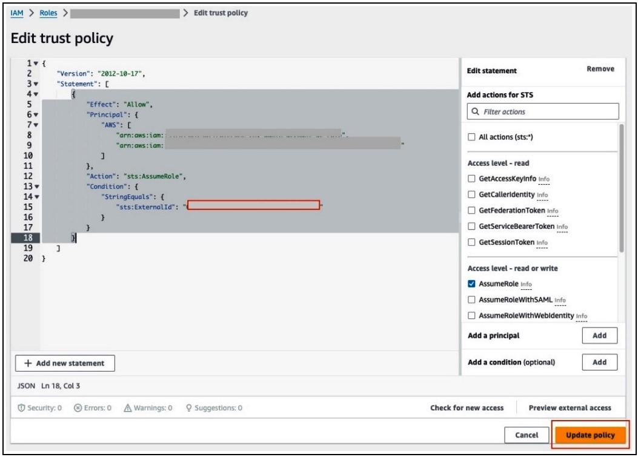Open Info link next to AssumeRoleWithSAML
Screen dimensions: 638x457
[560, 300]
